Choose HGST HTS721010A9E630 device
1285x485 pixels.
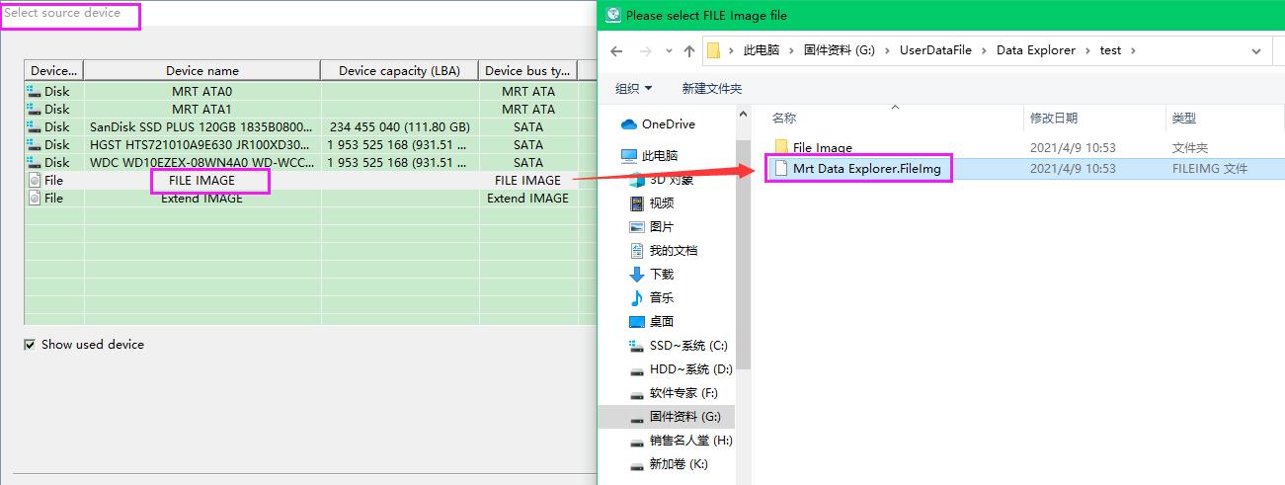pos(310,144)
